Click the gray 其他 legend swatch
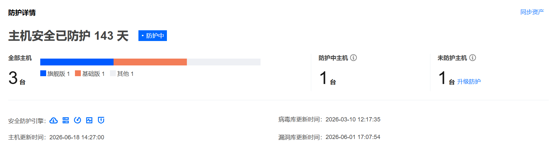The width and height of the screenshot is (558, 153). tap(113, 73)
